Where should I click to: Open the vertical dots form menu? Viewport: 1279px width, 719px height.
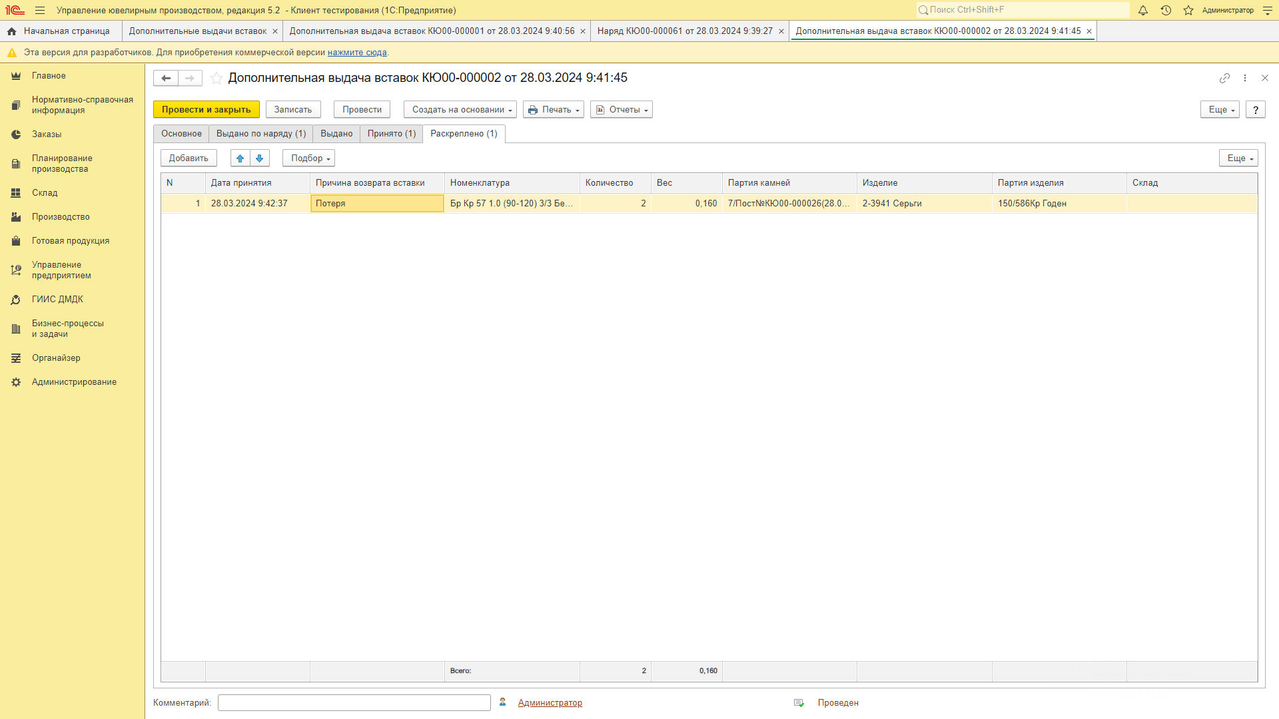click(x=1245, y=78)
